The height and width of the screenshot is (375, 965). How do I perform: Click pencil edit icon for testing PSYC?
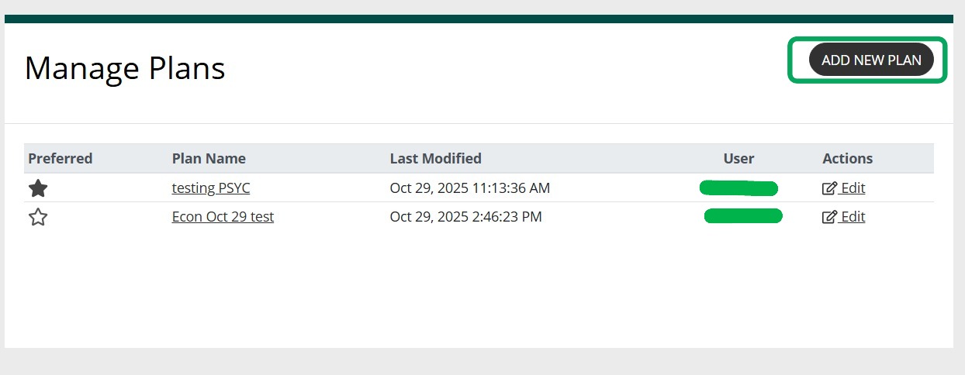coord(829,188)
